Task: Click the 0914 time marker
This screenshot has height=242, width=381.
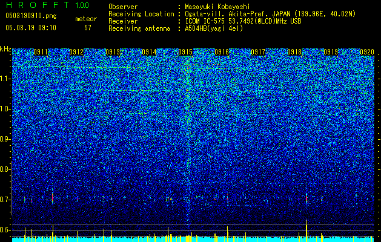Action: click(x=149, y=52)
